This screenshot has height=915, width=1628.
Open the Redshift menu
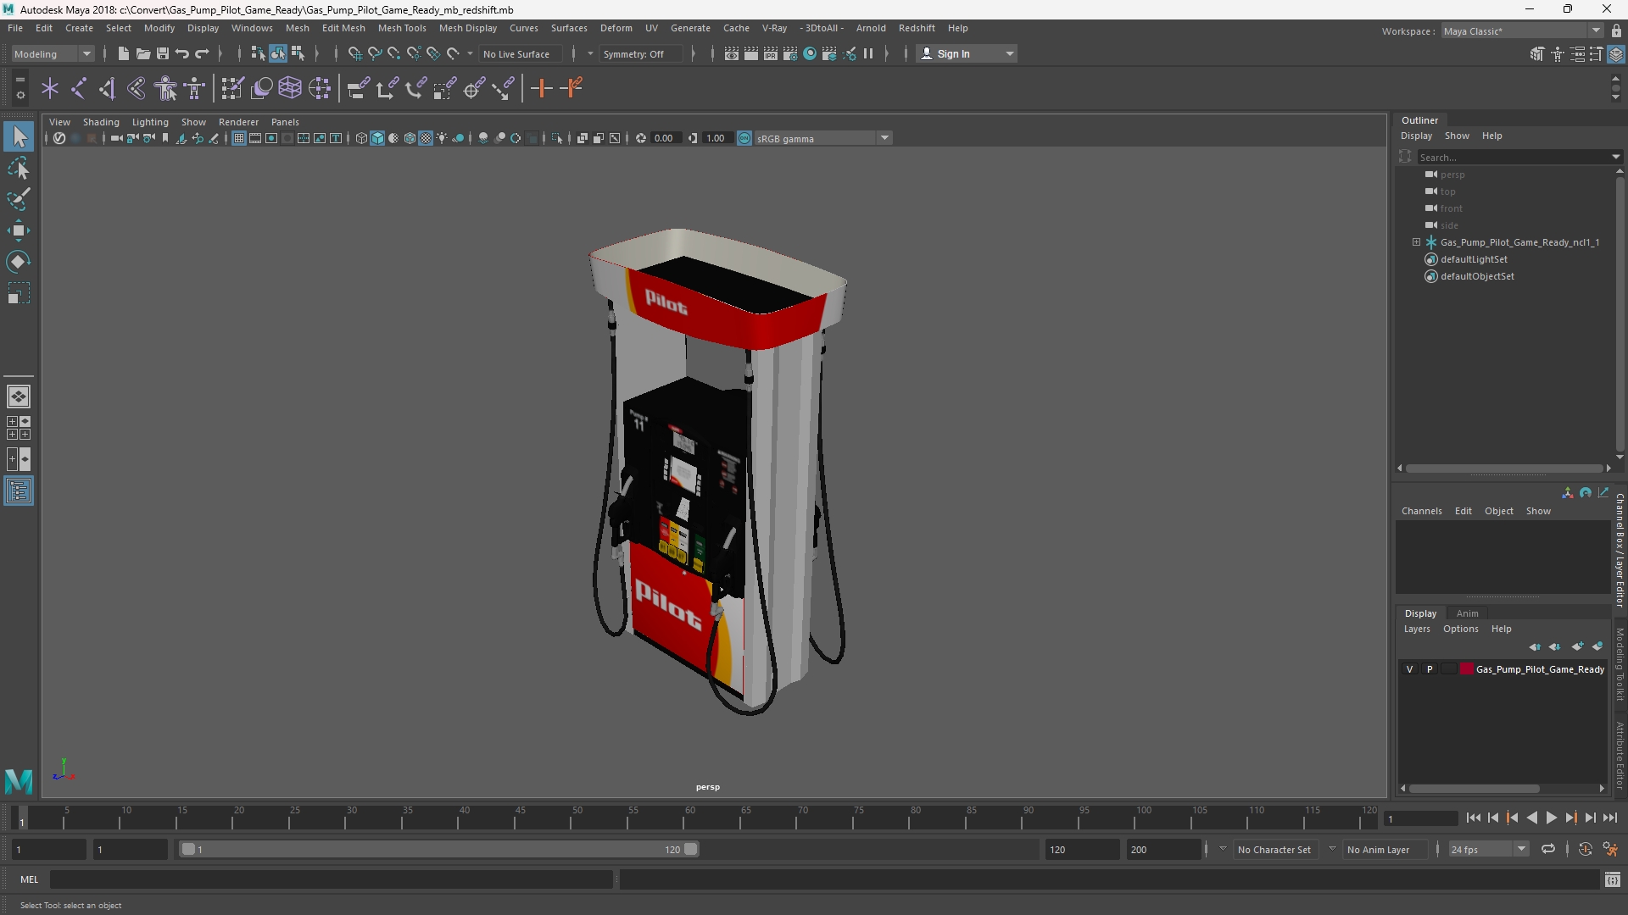tap(917, 28)
